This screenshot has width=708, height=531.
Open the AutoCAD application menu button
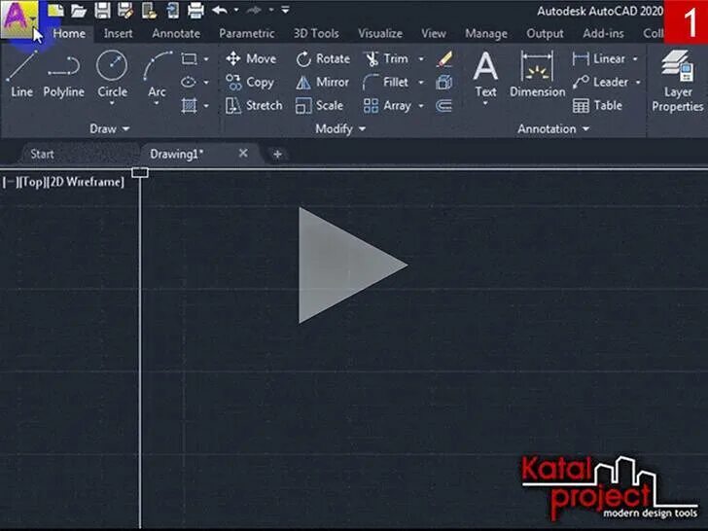pyautogui.click(x=19, y=19)
